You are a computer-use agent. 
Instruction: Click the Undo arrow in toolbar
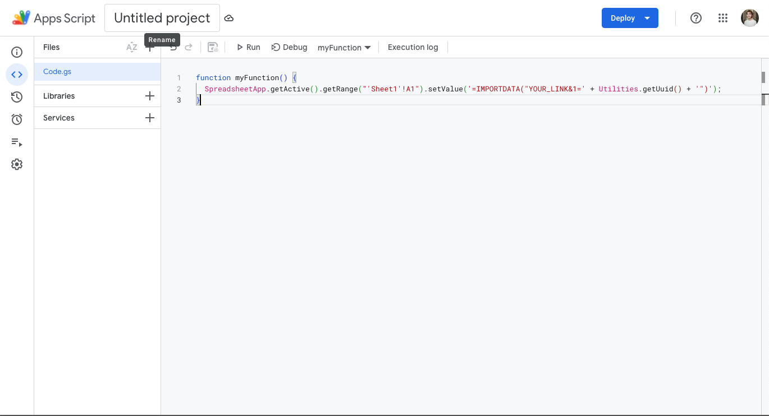click(173, 48)
